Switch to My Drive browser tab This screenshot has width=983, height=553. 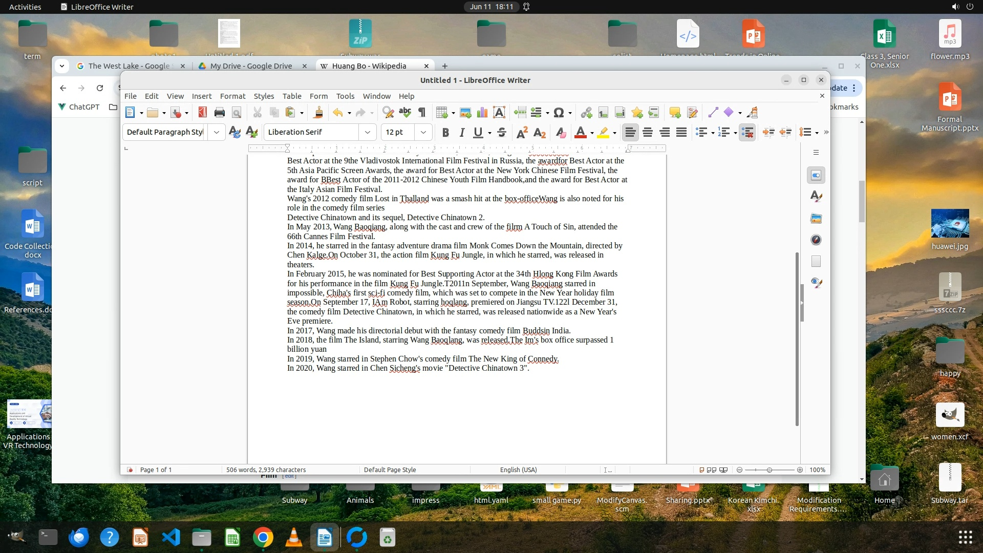coord(251,66)
